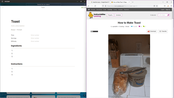The image size is (174, 98).
Task: Open the Pocket save icon
Action: click(x=165, y=6)
